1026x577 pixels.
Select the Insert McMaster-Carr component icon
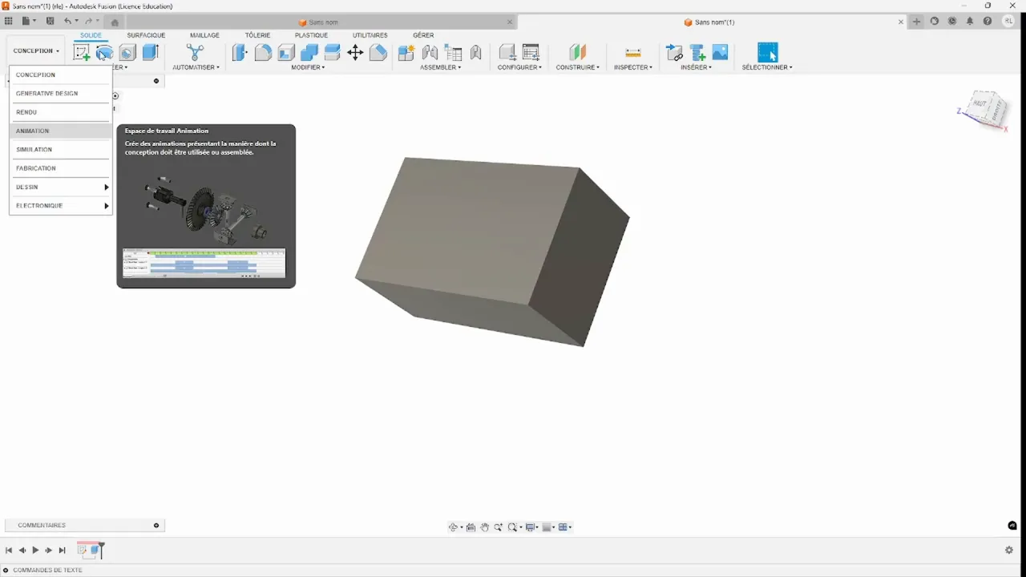pyautogui.click(x=697, y=53)
